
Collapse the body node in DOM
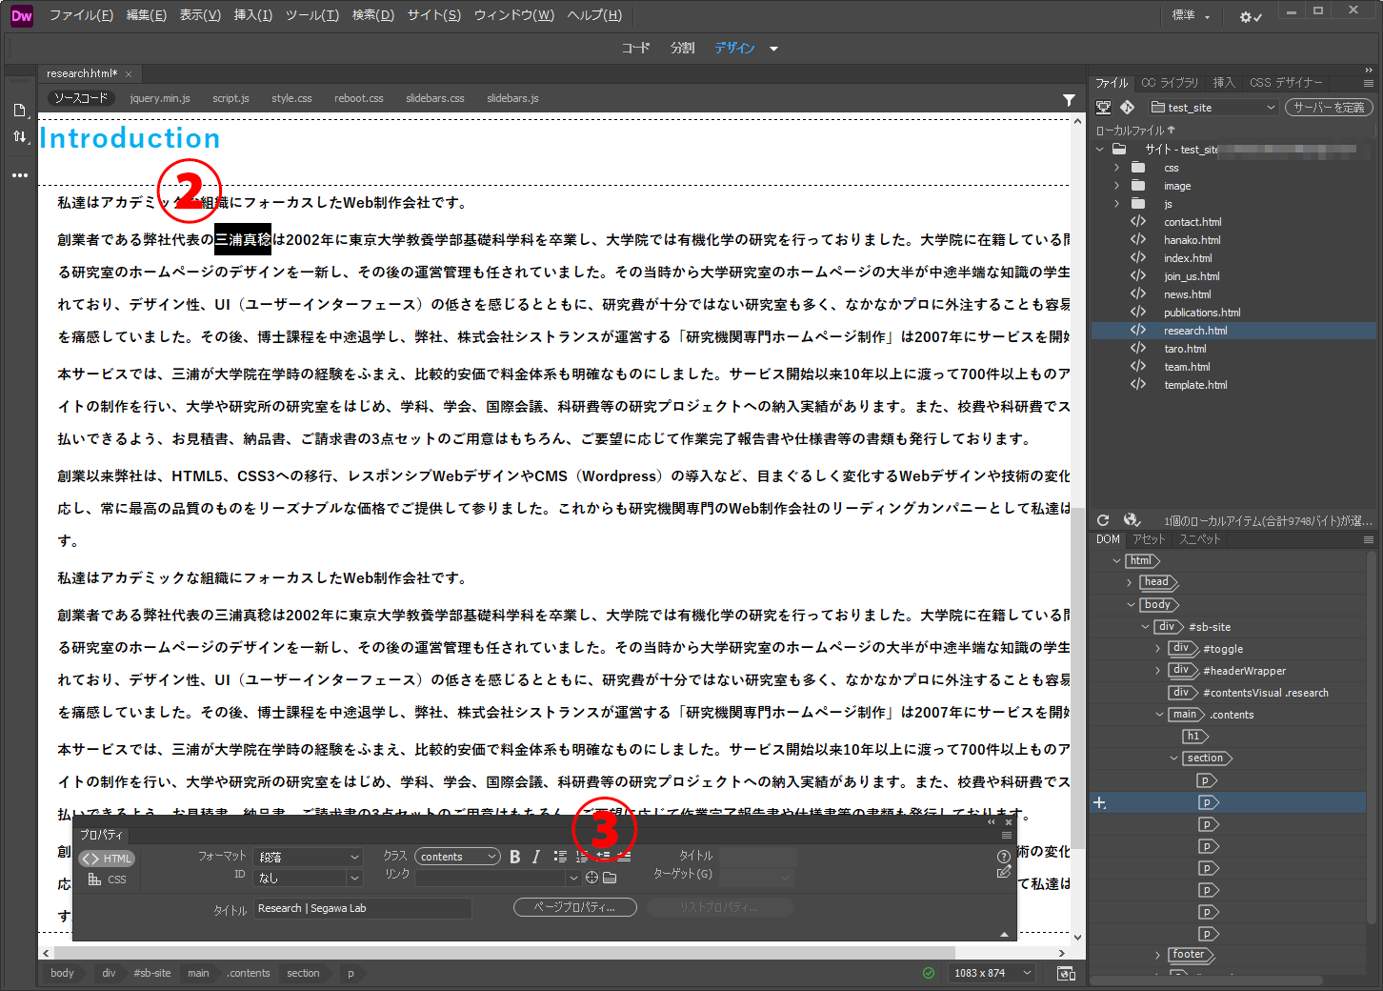(1131, 604)
